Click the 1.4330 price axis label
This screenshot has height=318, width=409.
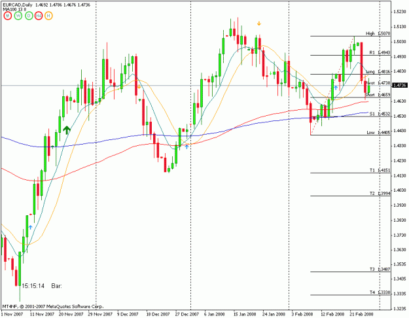[400, 145]
